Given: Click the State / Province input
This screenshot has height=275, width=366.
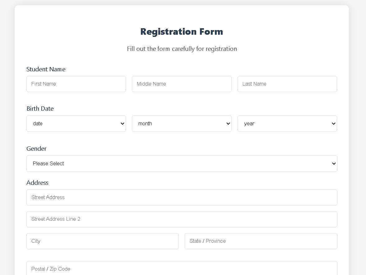Looking at the screenshot, I should coord(261,241).
